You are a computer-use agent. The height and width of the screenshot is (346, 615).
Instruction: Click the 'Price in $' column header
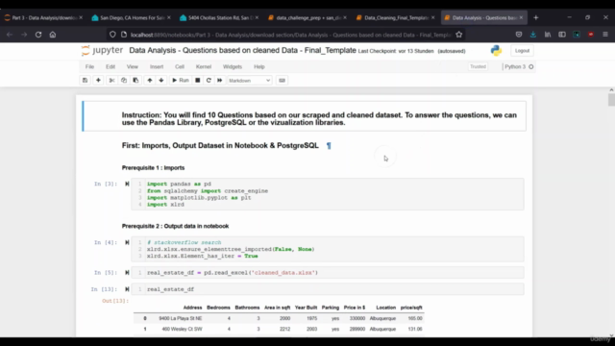355,308
